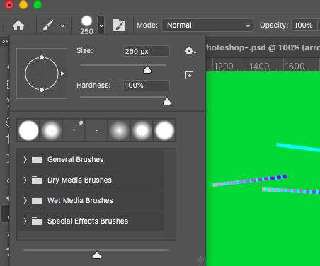Select the seventh hard round brush thumbnail
The width and height of the screenshot is (320, 266).
pyautogui.click(x=164, y=130)
